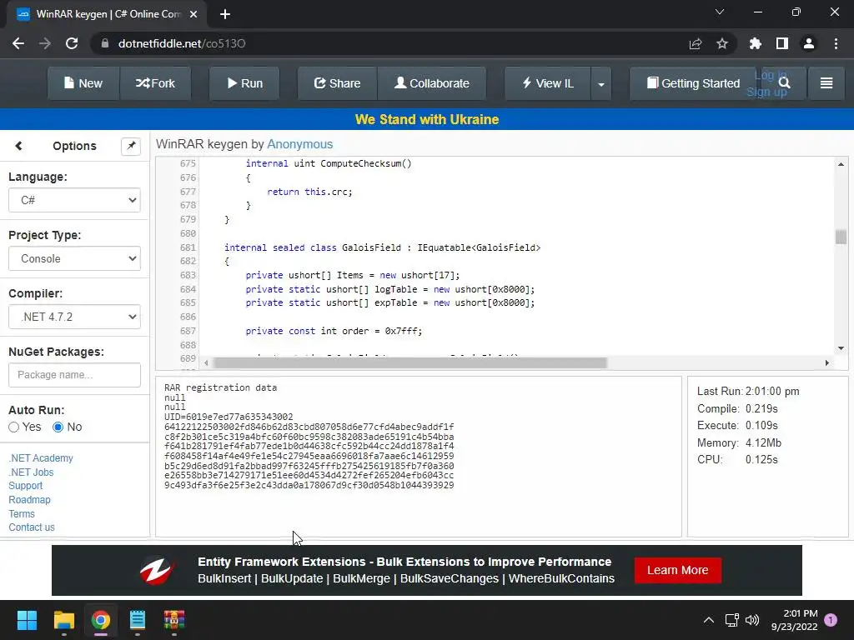Run the code with Run button

[x=244, y=83]
